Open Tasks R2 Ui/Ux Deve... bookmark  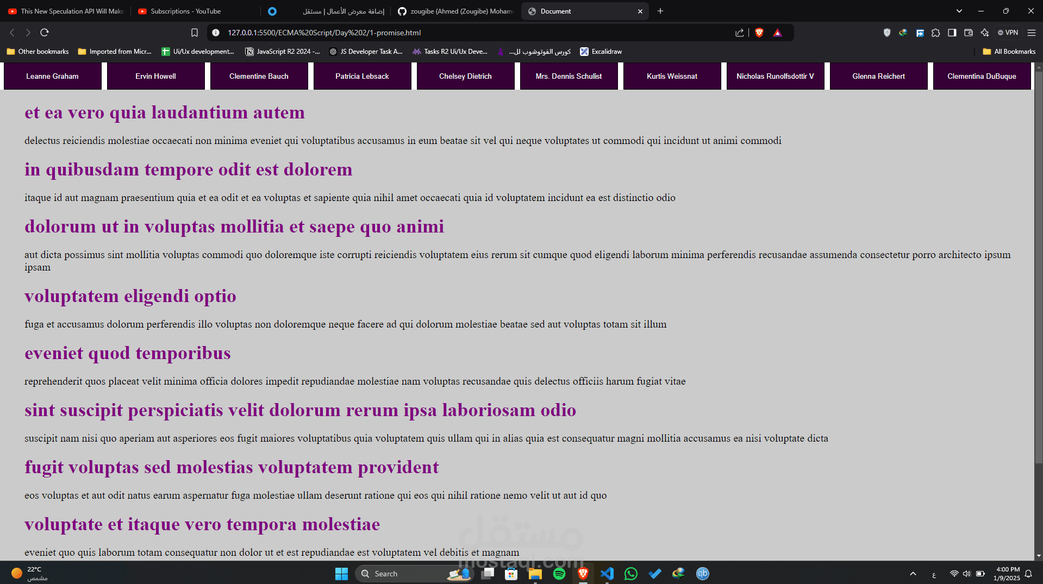point(450,52)
